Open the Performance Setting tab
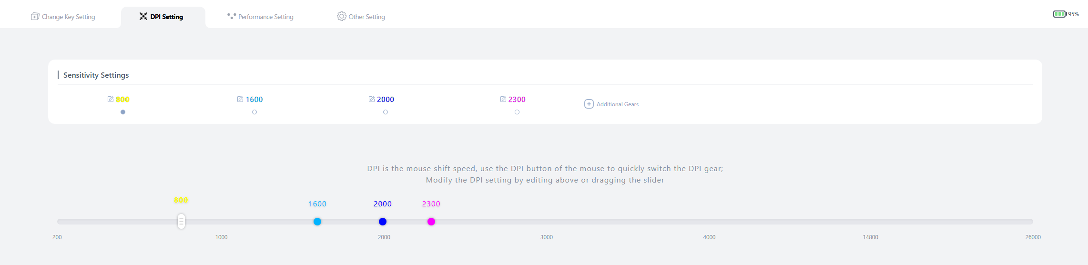1088x265 pixels. pos(260,17)
